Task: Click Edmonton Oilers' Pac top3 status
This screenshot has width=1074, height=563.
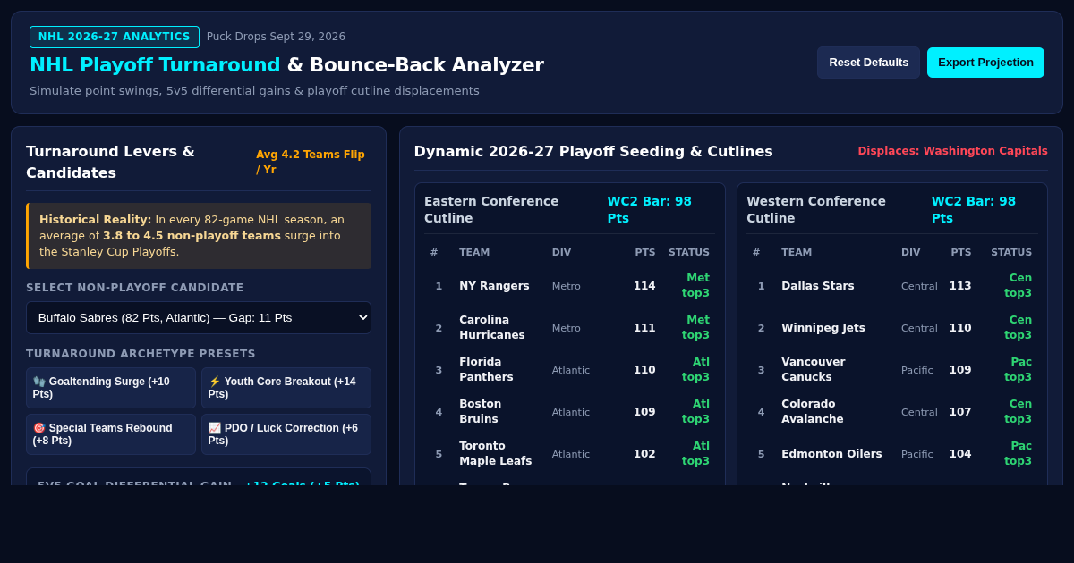Action: click(x=1019, y=454)
